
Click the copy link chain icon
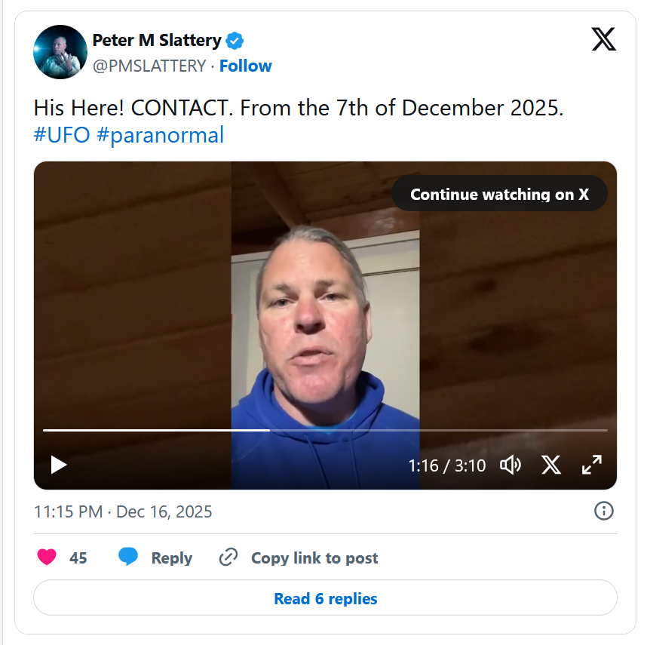pyautogui.click(x=228, y=557)
